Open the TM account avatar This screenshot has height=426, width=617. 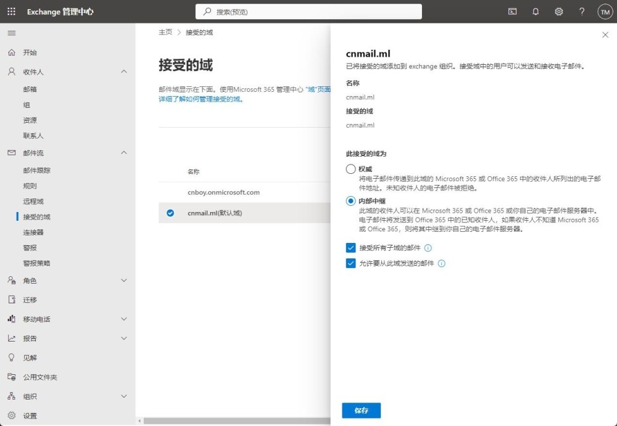click(x=605, y=12)
